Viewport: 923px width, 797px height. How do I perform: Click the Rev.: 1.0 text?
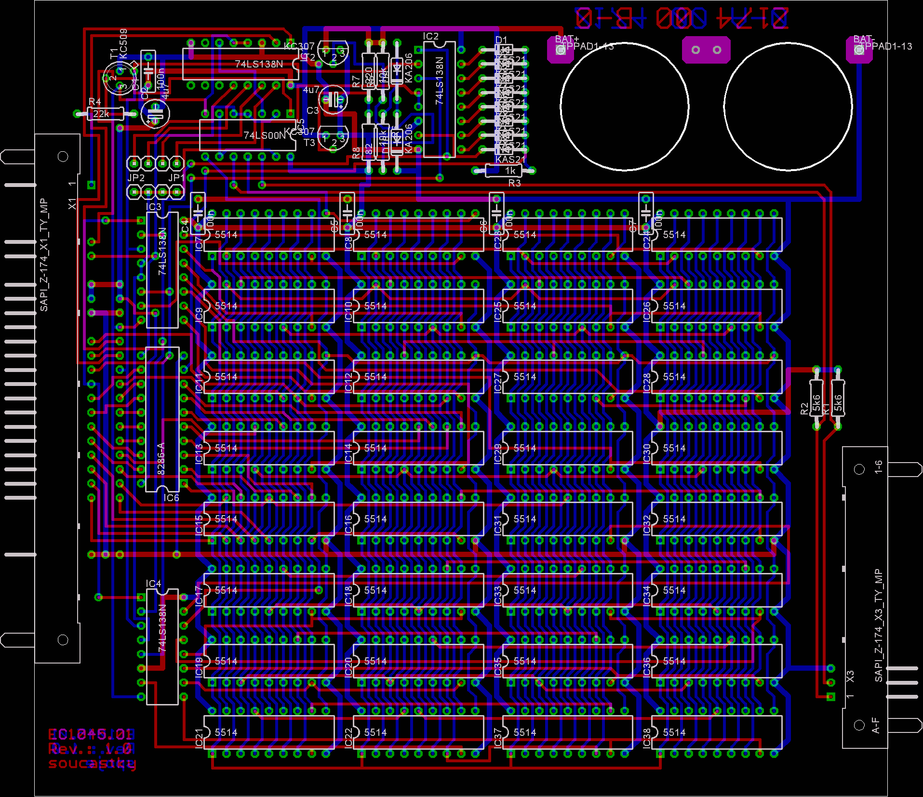91,749
